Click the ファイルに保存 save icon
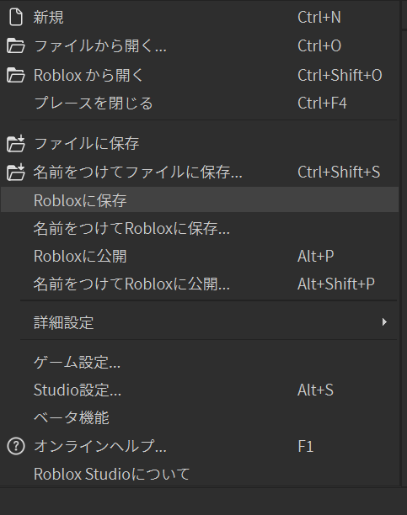The height and width of the screenshot is (515, 407). point(16,144)
